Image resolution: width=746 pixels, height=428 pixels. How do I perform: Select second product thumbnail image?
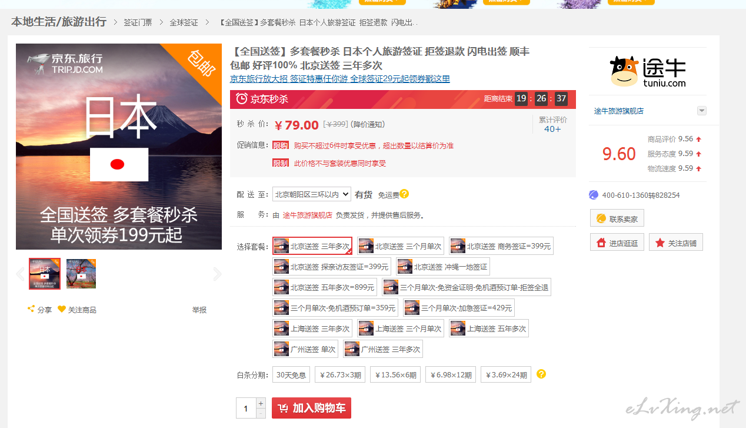coord(81,274)
